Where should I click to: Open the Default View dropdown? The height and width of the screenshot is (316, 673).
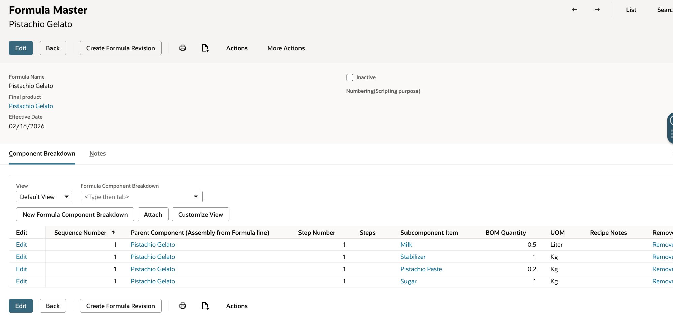click(44, 197)
